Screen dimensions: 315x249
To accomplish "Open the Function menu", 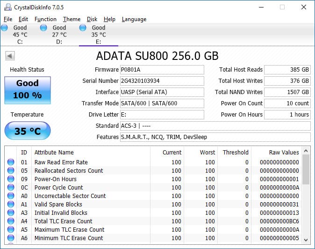I will [x=45, y=19].
